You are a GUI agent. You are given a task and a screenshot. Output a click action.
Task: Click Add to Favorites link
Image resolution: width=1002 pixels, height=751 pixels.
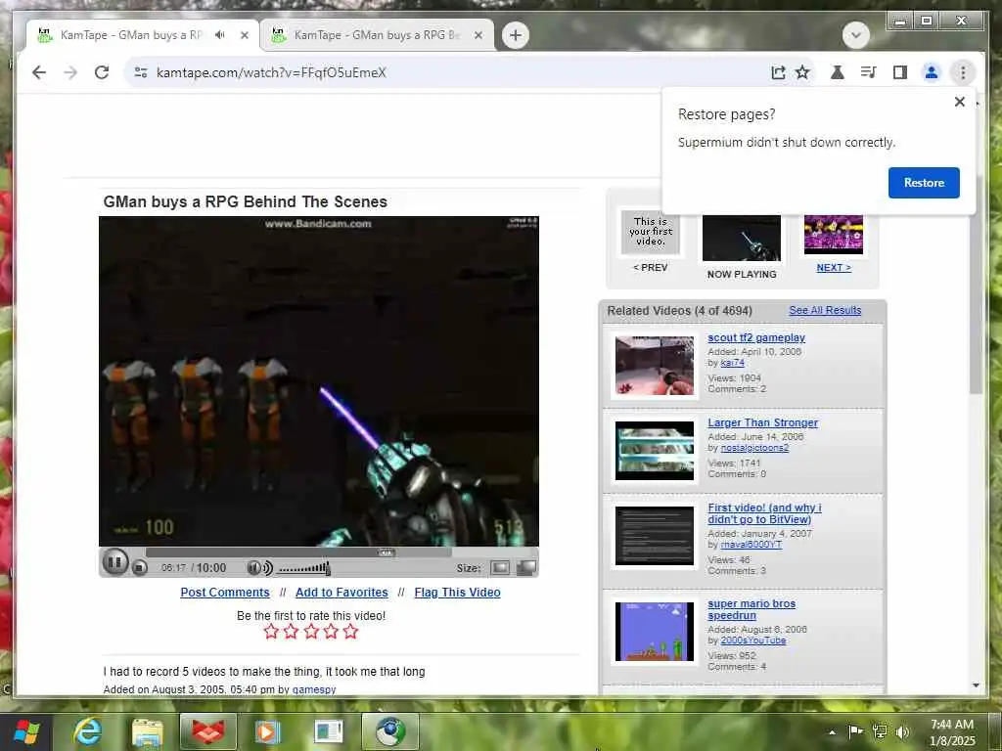pyautogui.click(x=342, y=592)
